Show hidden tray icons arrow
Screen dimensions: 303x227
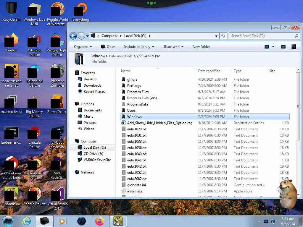[259, 221]
